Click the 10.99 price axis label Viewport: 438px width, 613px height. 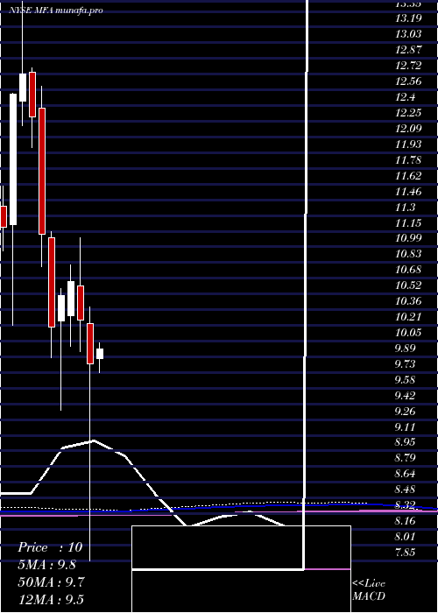tap(408, 238)
